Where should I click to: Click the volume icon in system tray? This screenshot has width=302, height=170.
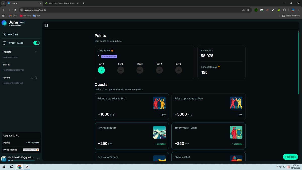tap(280, 167)
